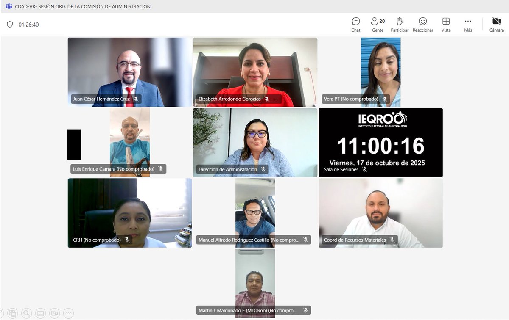This screenshot has width=509, height=320.
Task: Click the Dirección de Administración name label
Action: pos(228,169)
